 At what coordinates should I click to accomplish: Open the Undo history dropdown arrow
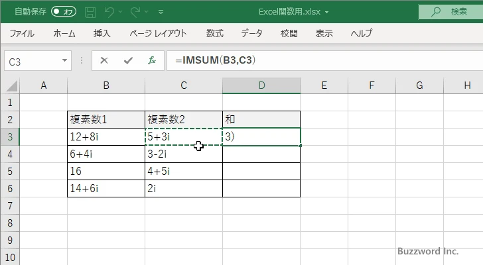(120, 12)
